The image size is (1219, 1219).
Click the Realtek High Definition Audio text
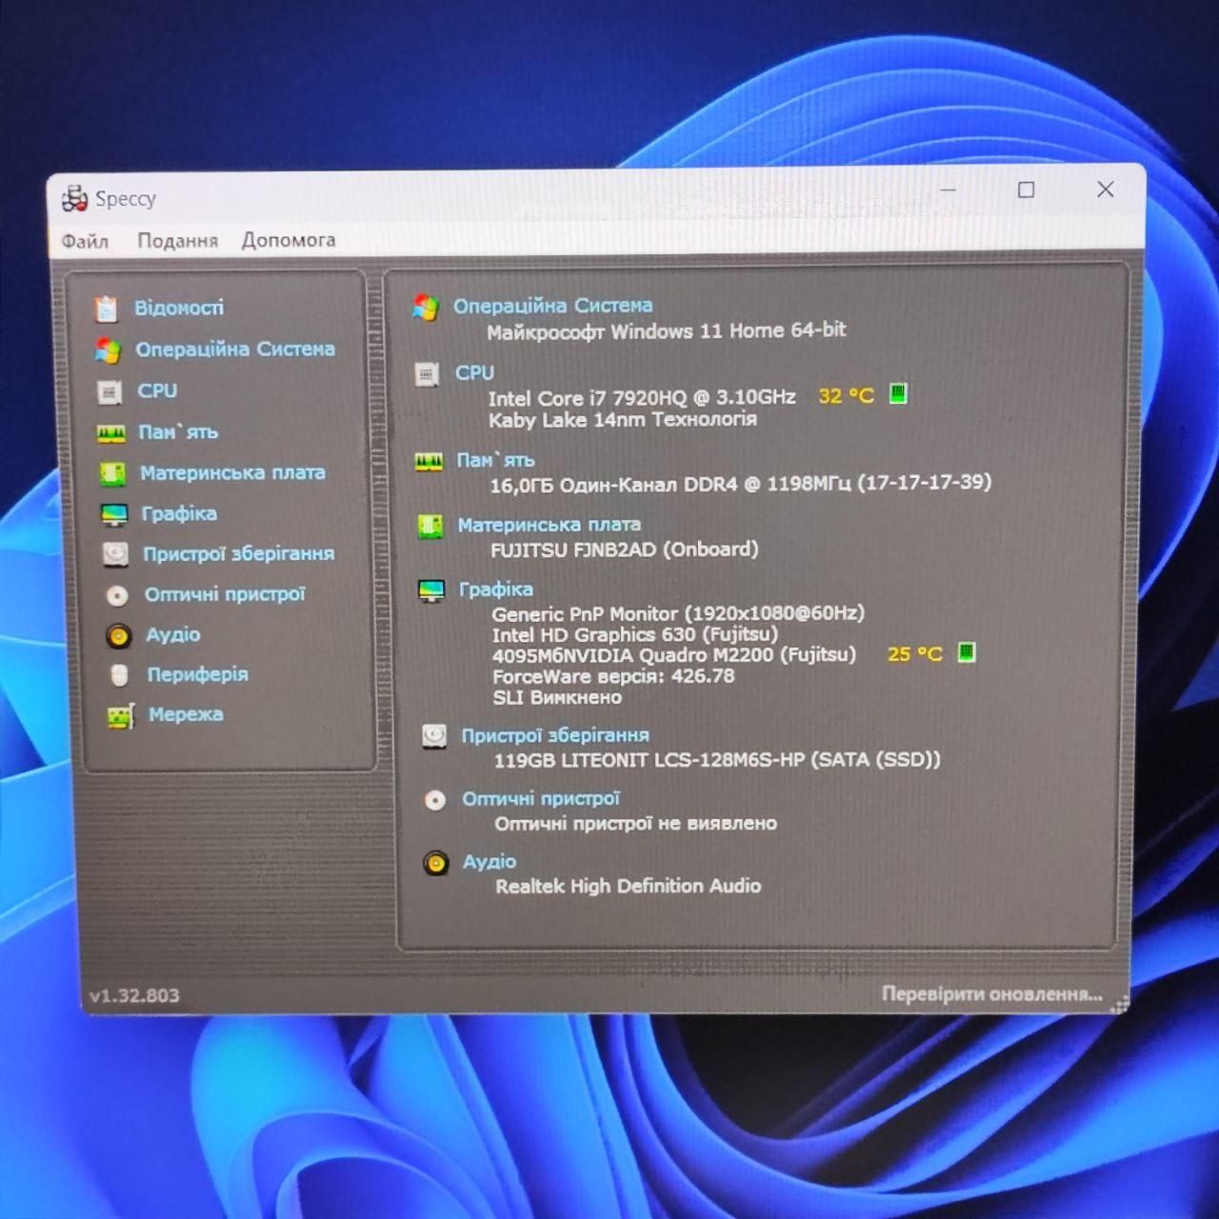coord(629,886)
